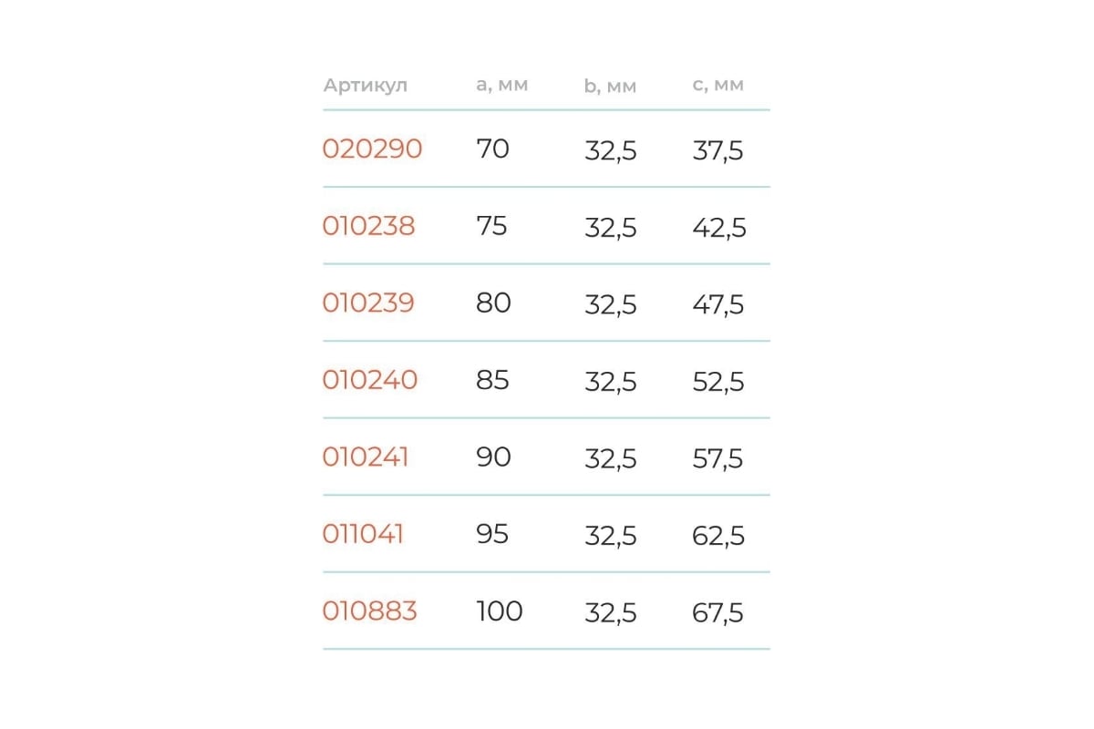Click article number 010238
This screenshot has height=729, width=1094.
coord(368,226)
